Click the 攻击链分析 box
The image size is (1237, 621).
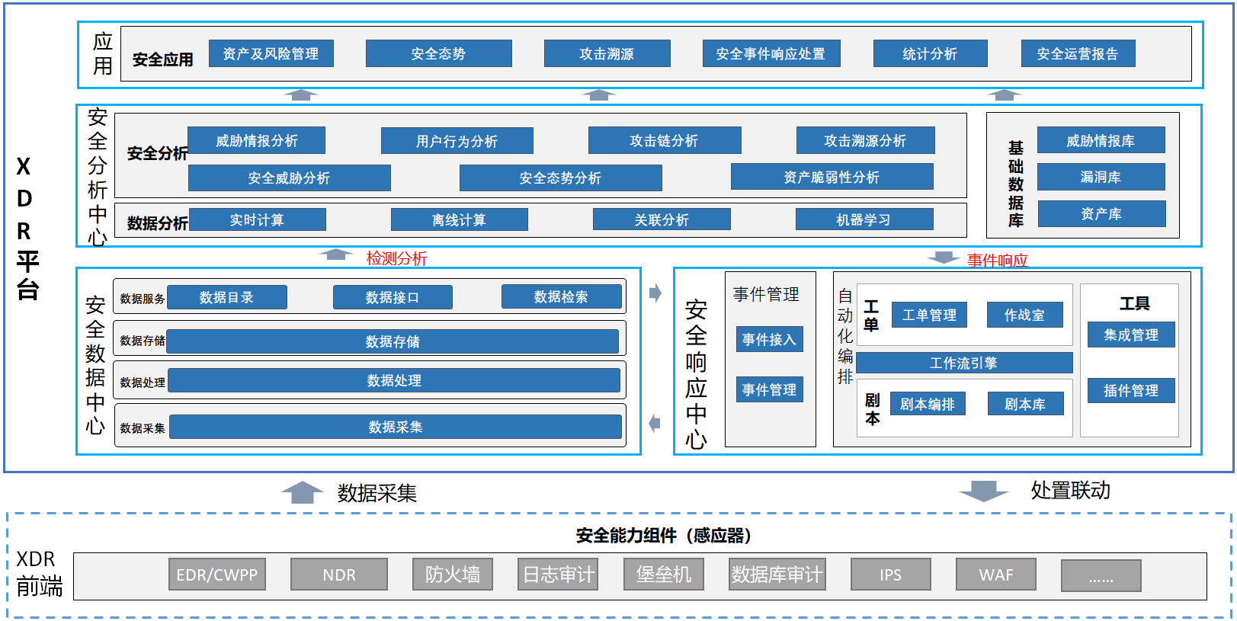tap(664, 141)
